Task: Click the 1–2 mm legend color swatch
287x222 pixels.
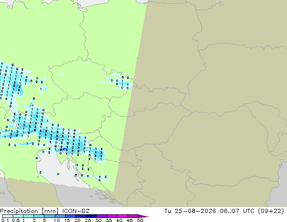Action: point(29,216)
